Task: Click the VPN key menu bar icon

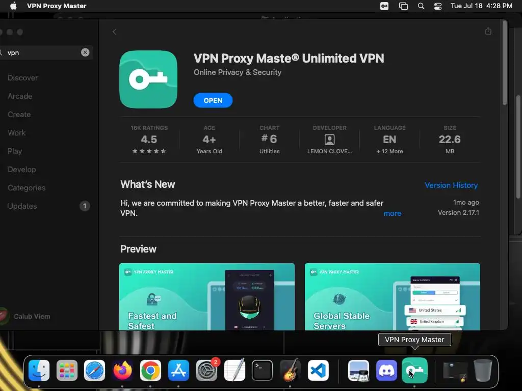Action: (384, 6)
